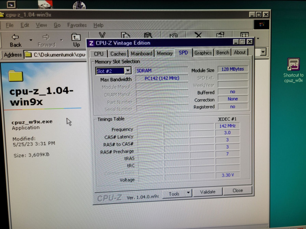This screenshot has width=306, height=229.
Task: Click the Address bar path field
Action: click(x=55, y=55)
